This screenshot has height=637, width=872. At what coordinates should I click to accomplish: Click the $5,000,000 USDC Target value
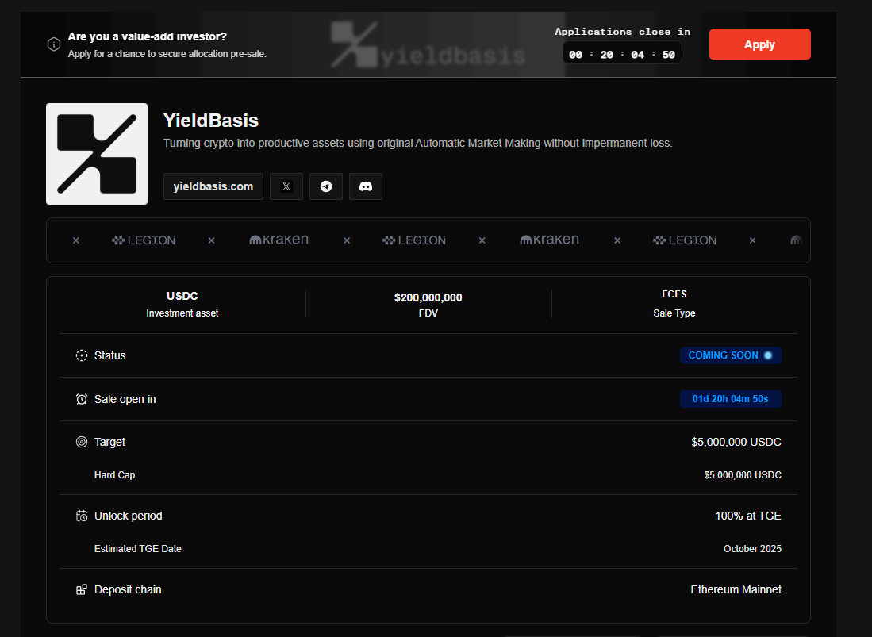pyautogui.click(x=736, y=442)
